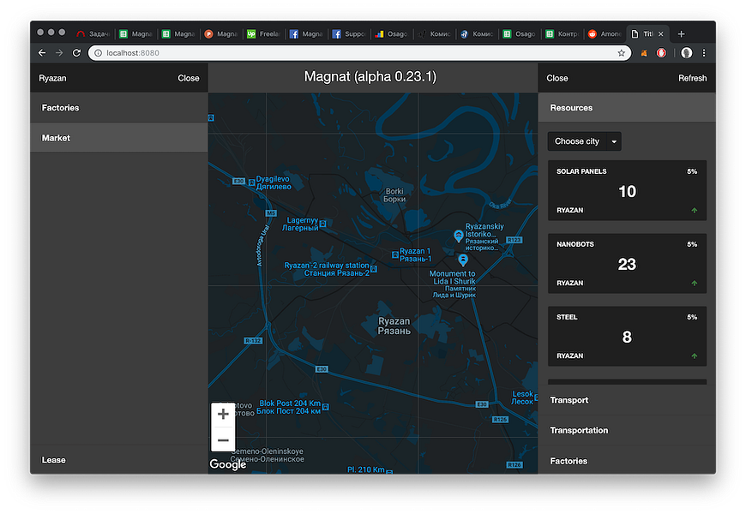Open the Steel resource card
This screenshot has height=514, width=746.
tap(627, 336)
